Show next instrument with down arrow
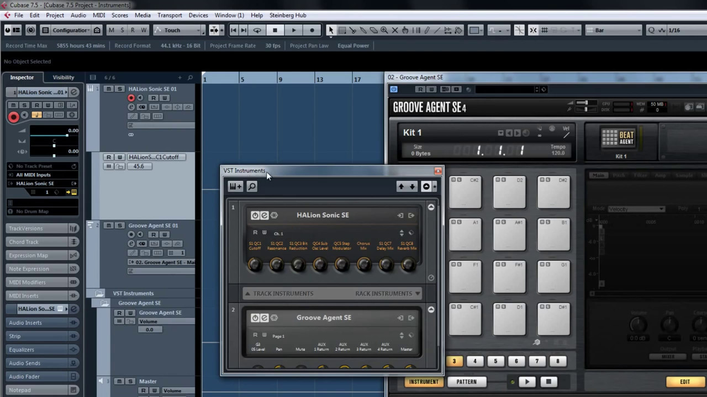The width and height of the screenshot is (707, 397). tap(412, 186)
